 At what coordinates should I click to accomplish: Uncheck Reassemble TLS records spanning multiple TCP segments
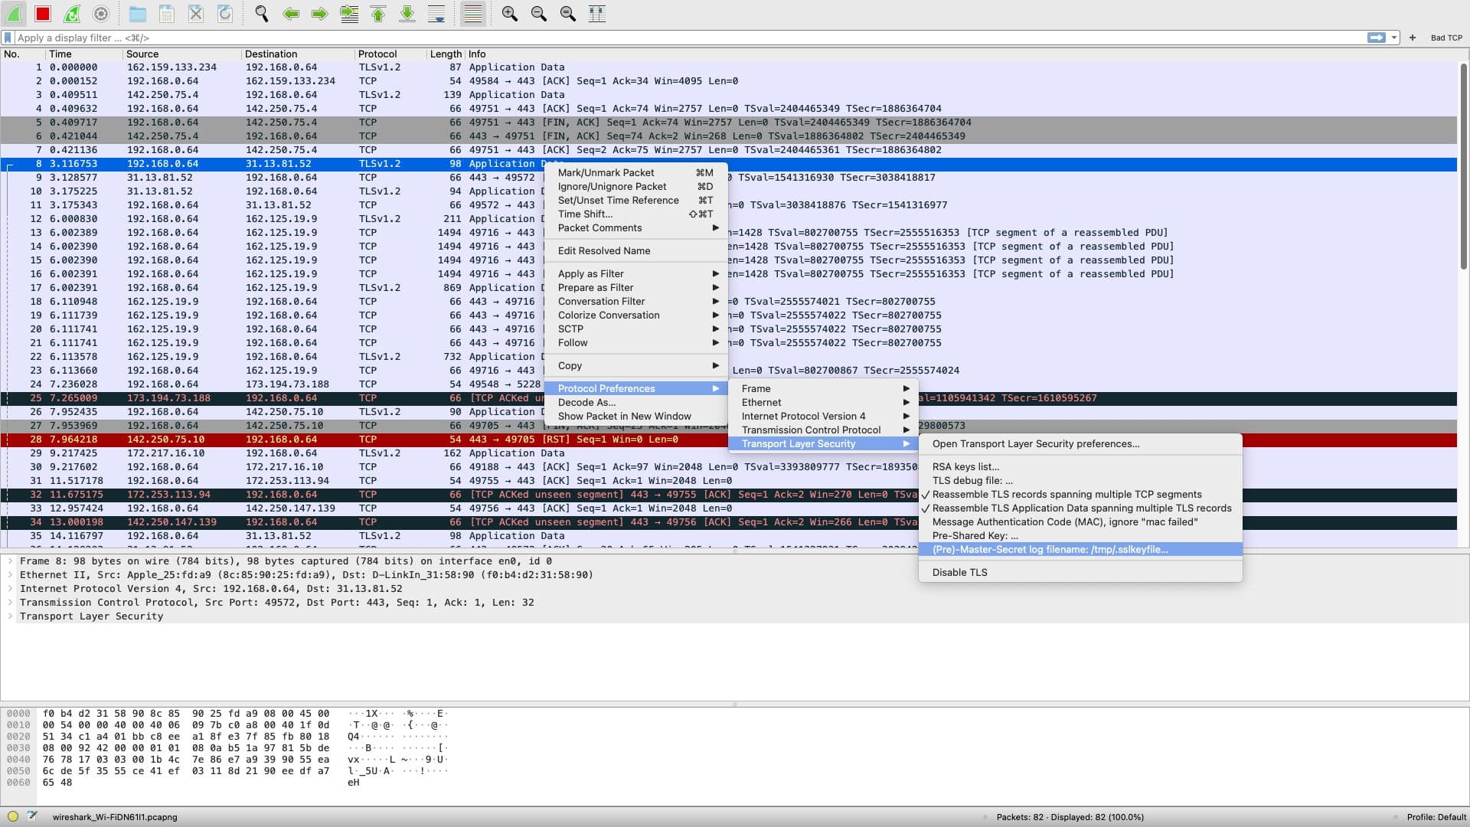1067,495
